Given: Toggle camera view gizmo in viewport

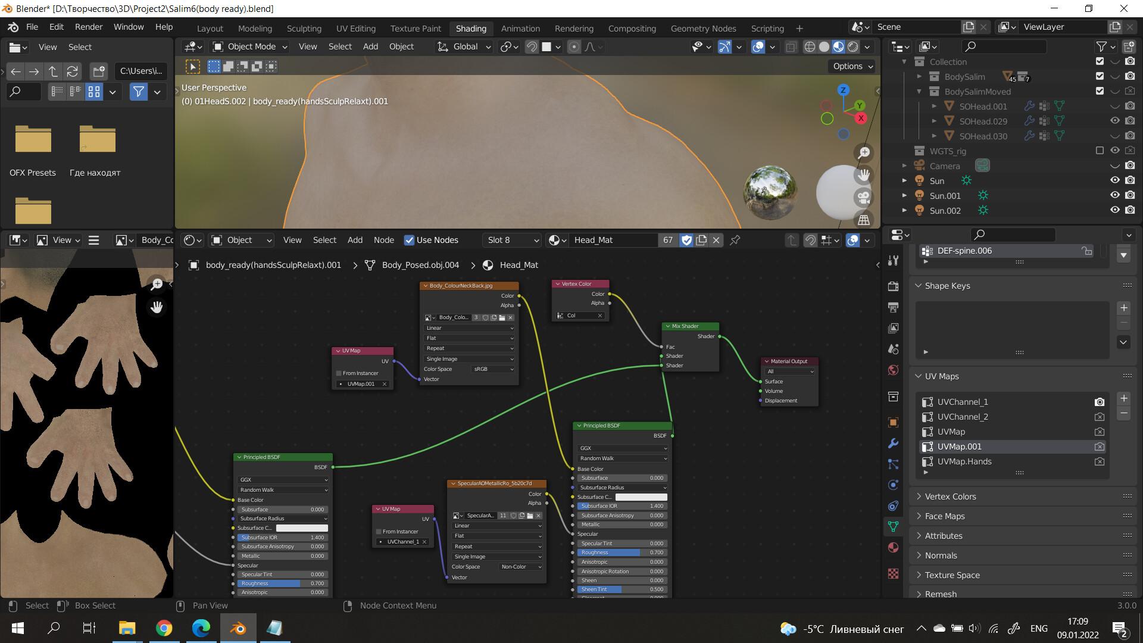Looking at the screenshot, I should (864, 197).
